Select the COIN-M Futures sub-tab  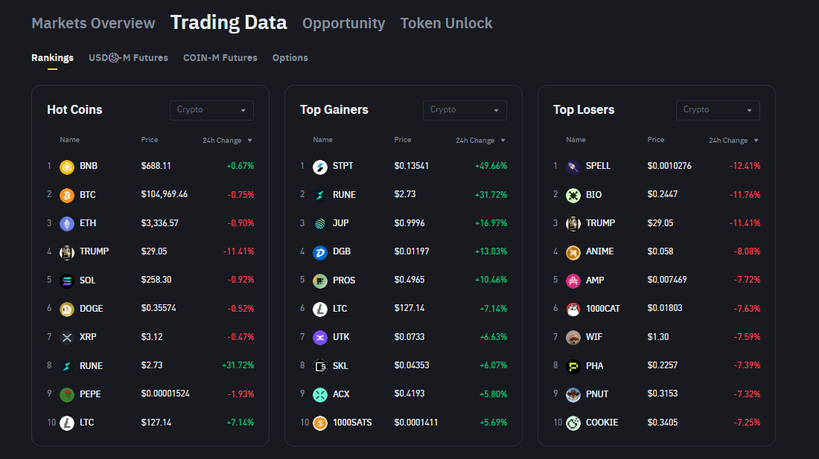pos(220,58)
